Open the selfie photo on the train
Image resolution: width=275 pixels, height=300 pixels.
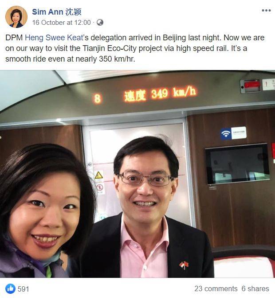coord(137,174)
